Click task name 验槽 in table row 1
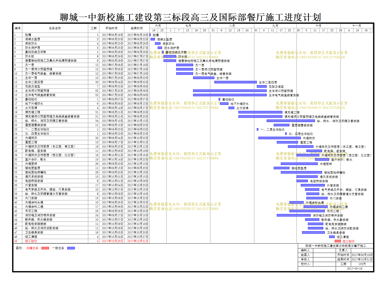Viewport: 386px width, 284px height. click(28, 35)
